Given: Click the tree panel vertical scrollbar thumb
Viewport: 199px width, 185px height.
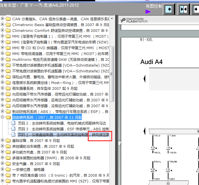Looking at the screenshot, I should coord(112,74).
